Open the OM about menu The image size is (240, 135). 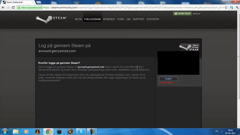[128, 19]
